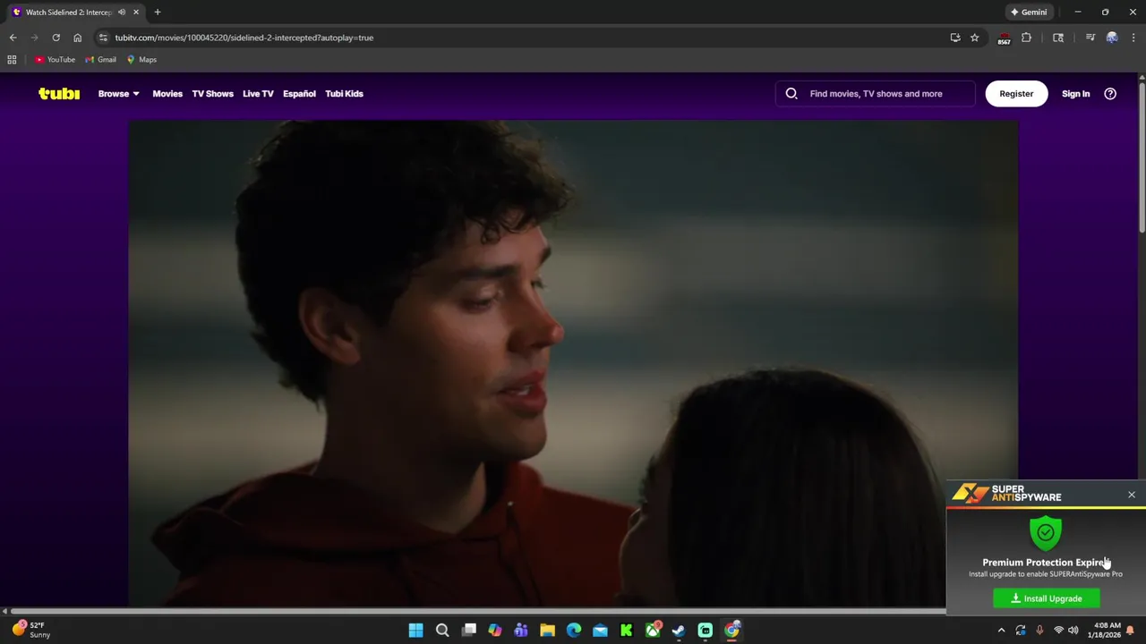Click the install app icon in address bar
This screenshot has height=644, width=1146.
click(955, 38)
